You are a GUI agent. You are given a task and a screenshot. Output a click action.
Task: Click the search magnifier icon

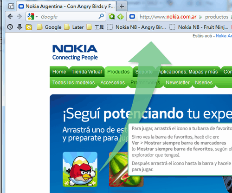point(101,16)
